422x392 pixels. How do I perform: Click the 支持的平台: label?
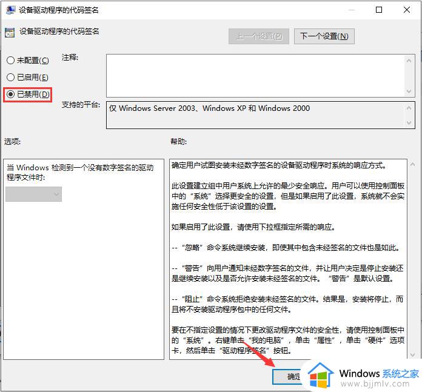coord(81,105)
